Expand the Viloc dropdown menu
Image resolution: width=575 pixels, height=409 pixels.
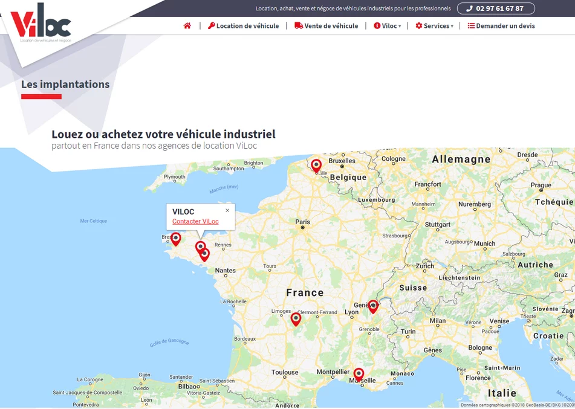(388, 26)
